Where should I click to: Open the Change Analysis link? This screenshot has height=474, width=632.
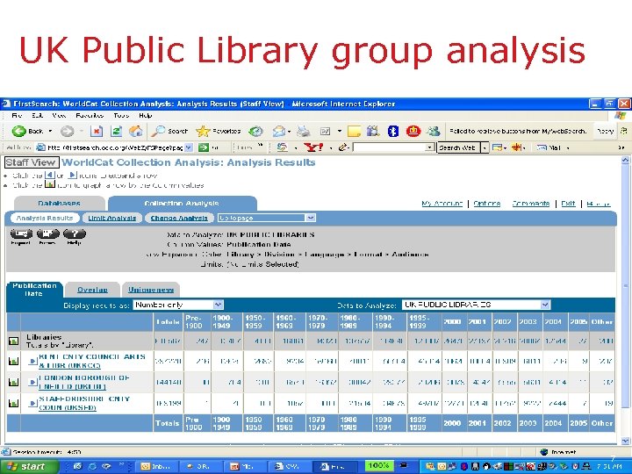coord(179,218)
